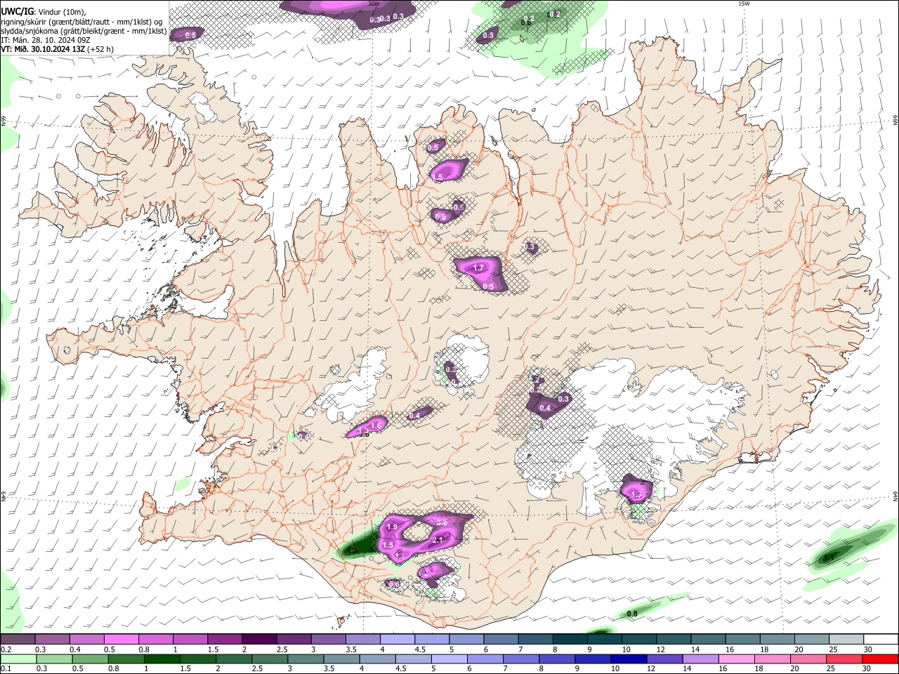Click the darkest green swatch between 1 and 1.5
This screenshot has height=674, width=899.
click(162, 659)
